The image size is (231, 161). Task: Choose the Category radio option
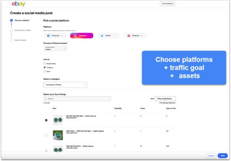click(x=45, y=67)
